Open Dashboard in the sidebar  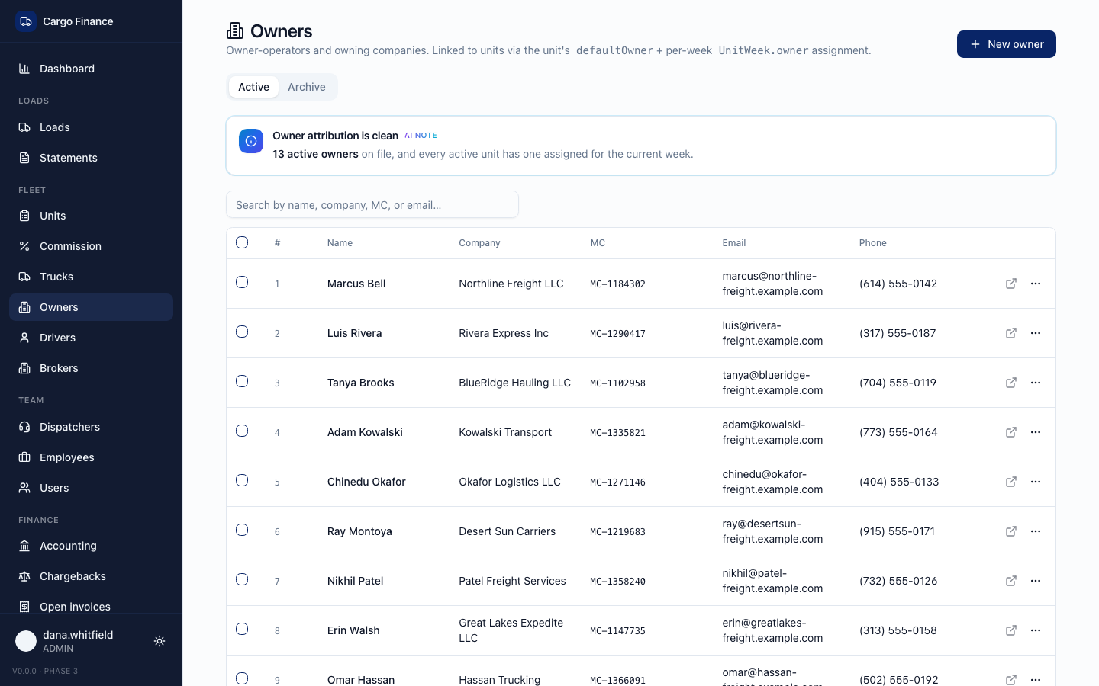click(x=91, y=69)
